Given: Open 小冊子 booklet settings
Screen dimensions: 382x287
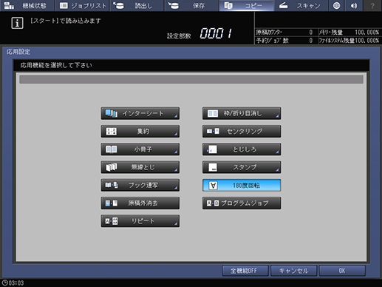Looking at the screenshot, I should 140,149.
